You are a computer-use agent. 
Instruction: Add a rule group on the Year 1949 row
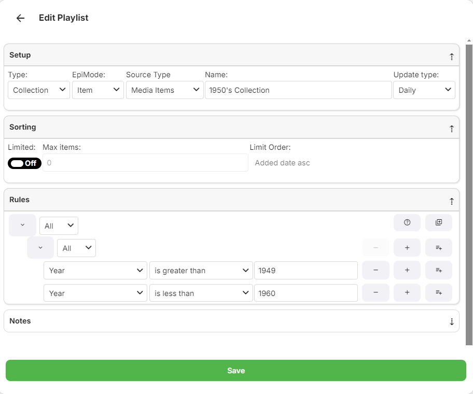point(438,270)
